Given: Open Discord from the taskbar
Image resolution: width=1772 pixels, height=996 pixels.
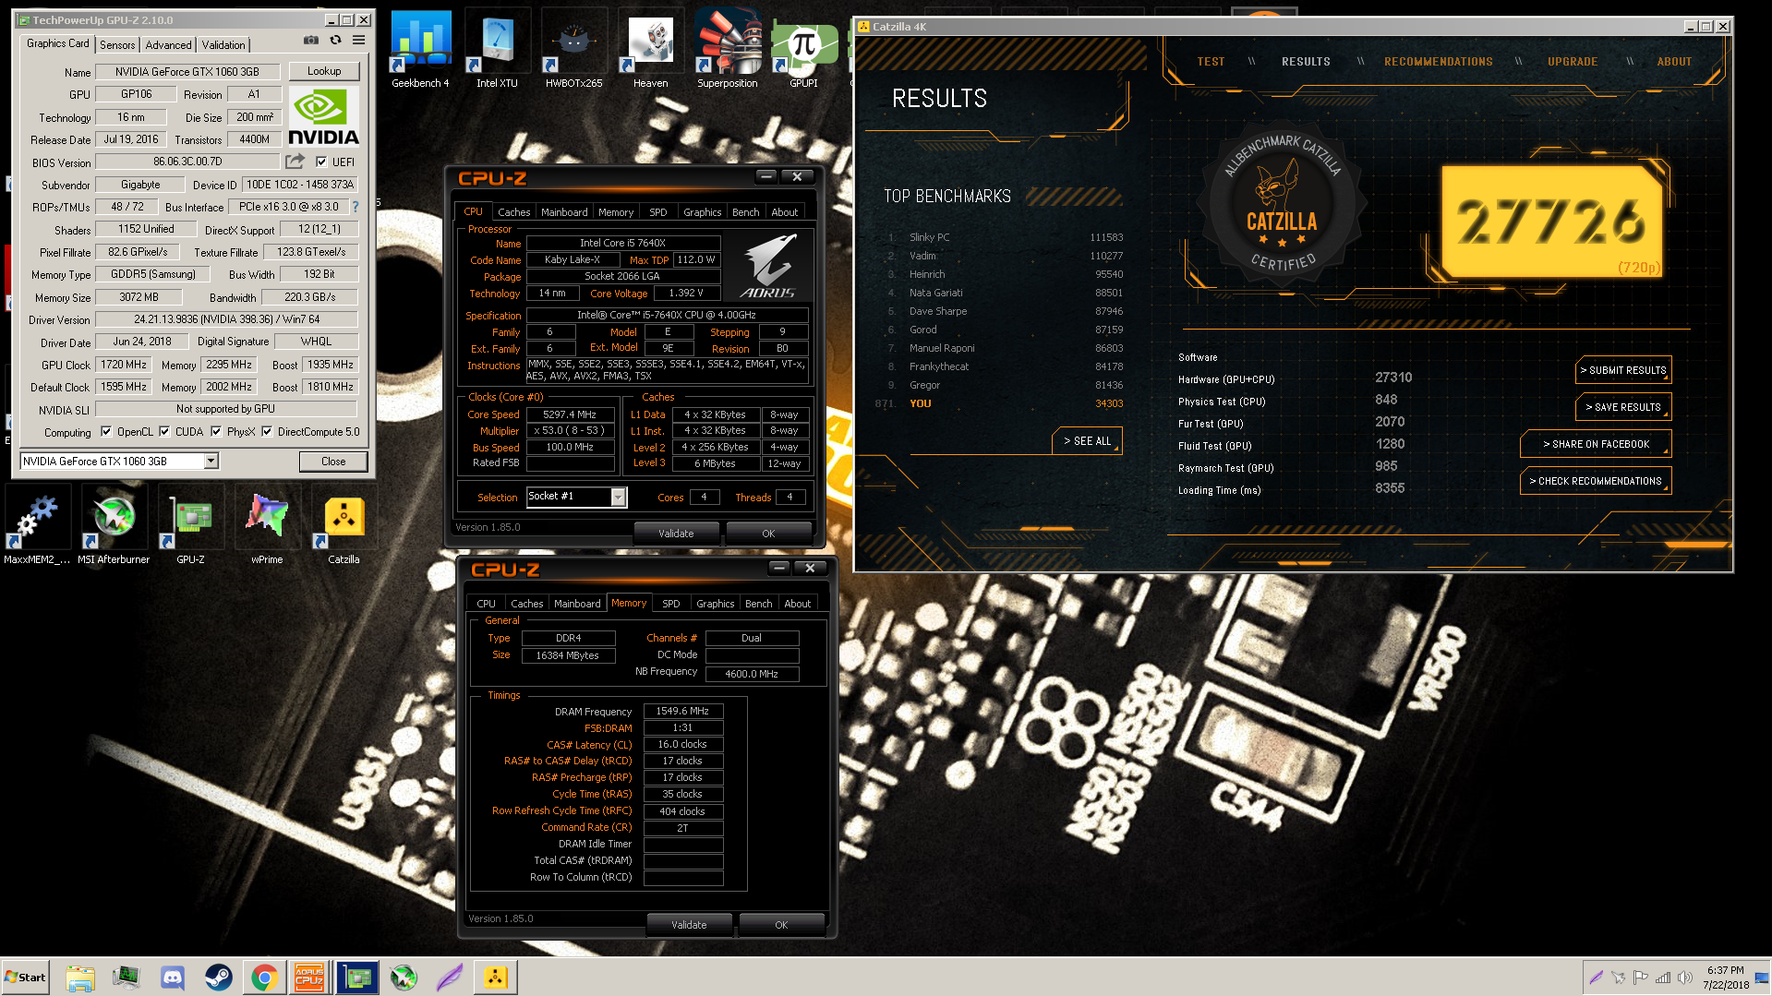Looking at the screenshot, I should 172,977.
